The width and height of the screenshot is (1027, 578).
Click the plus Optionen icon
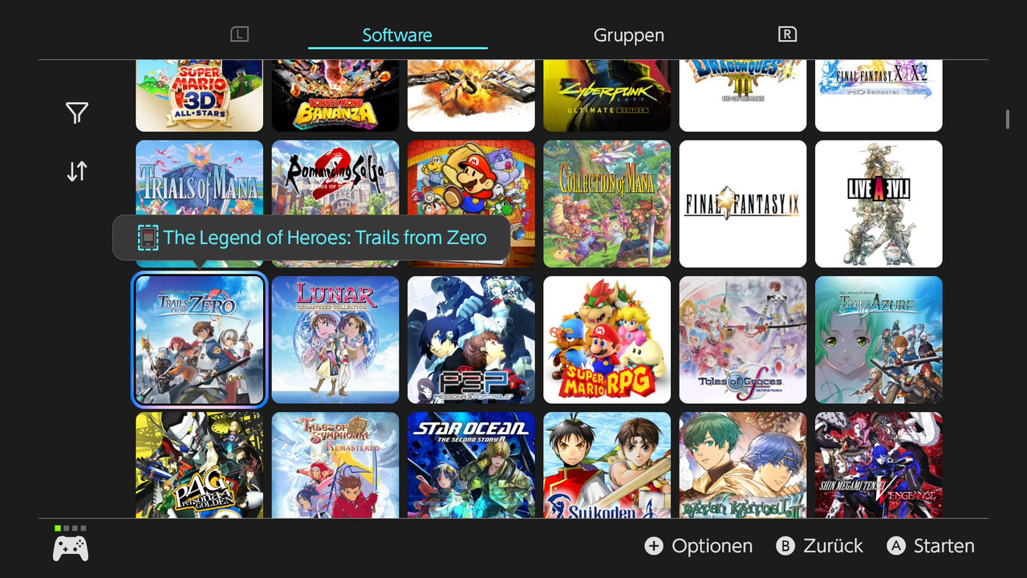click(x=654, y=546)
